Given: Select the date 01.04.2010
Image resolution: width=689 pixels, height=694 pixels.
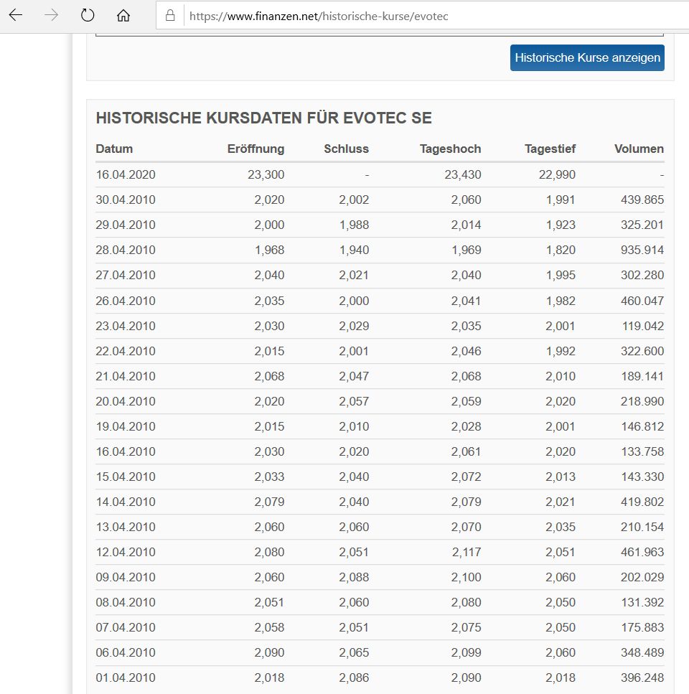Looking at the screenshot, I should point(126,678).
